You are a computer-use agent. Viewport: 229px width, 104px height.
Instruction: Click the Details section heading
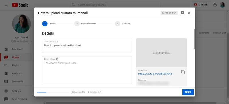point(48,33)
